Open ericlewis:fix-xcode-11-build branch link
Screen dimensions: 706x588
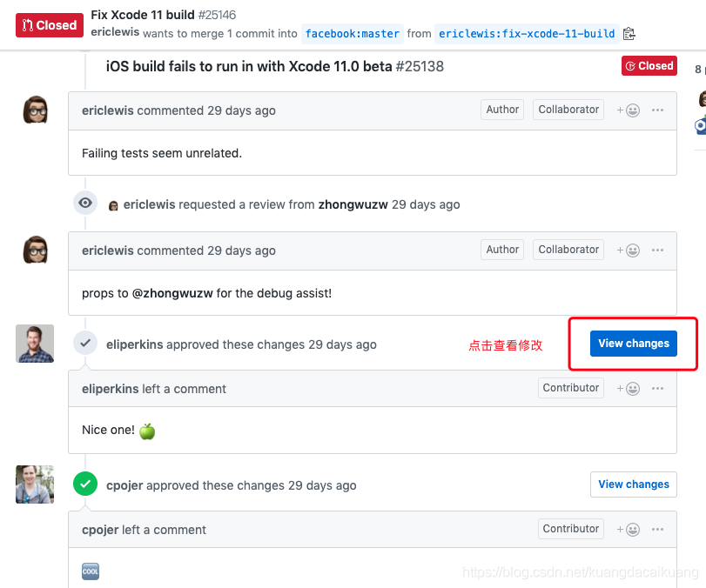click(x=527, y=34)
